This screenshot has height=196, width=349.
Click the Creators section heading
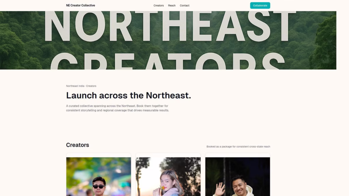(77, 145)
